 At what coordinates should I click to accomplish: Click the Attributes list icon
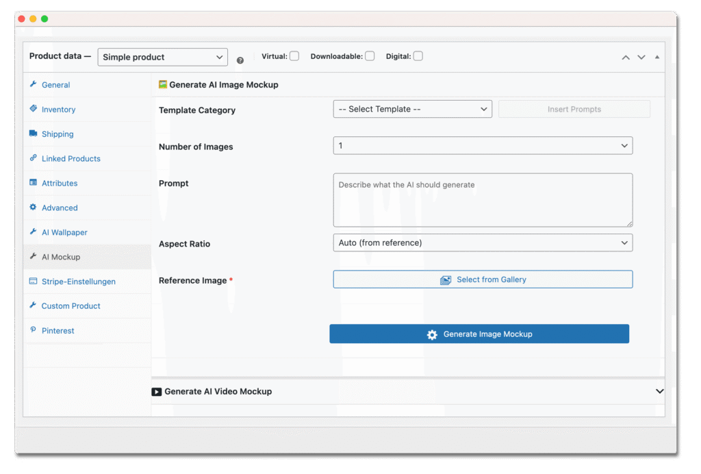coord(34,183)
